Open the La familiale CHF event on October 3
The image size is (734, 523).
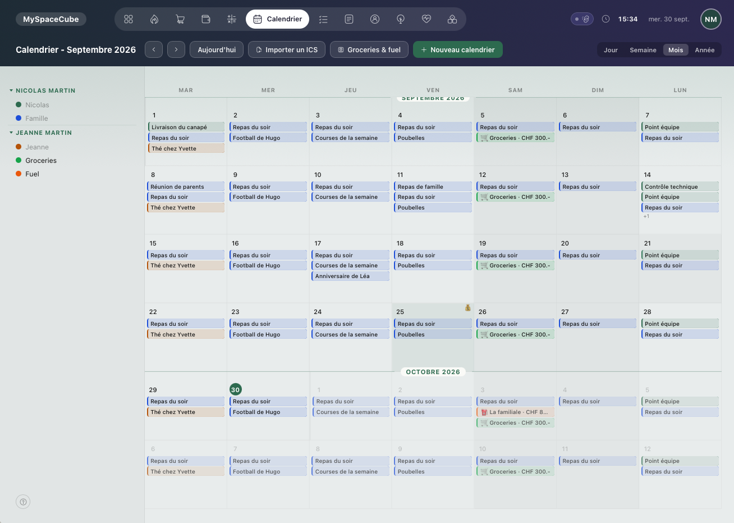[x=515, y=412]
